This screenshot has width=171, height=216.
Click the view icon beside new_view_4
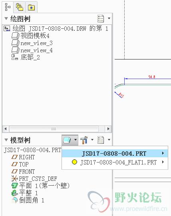(16, 50)
